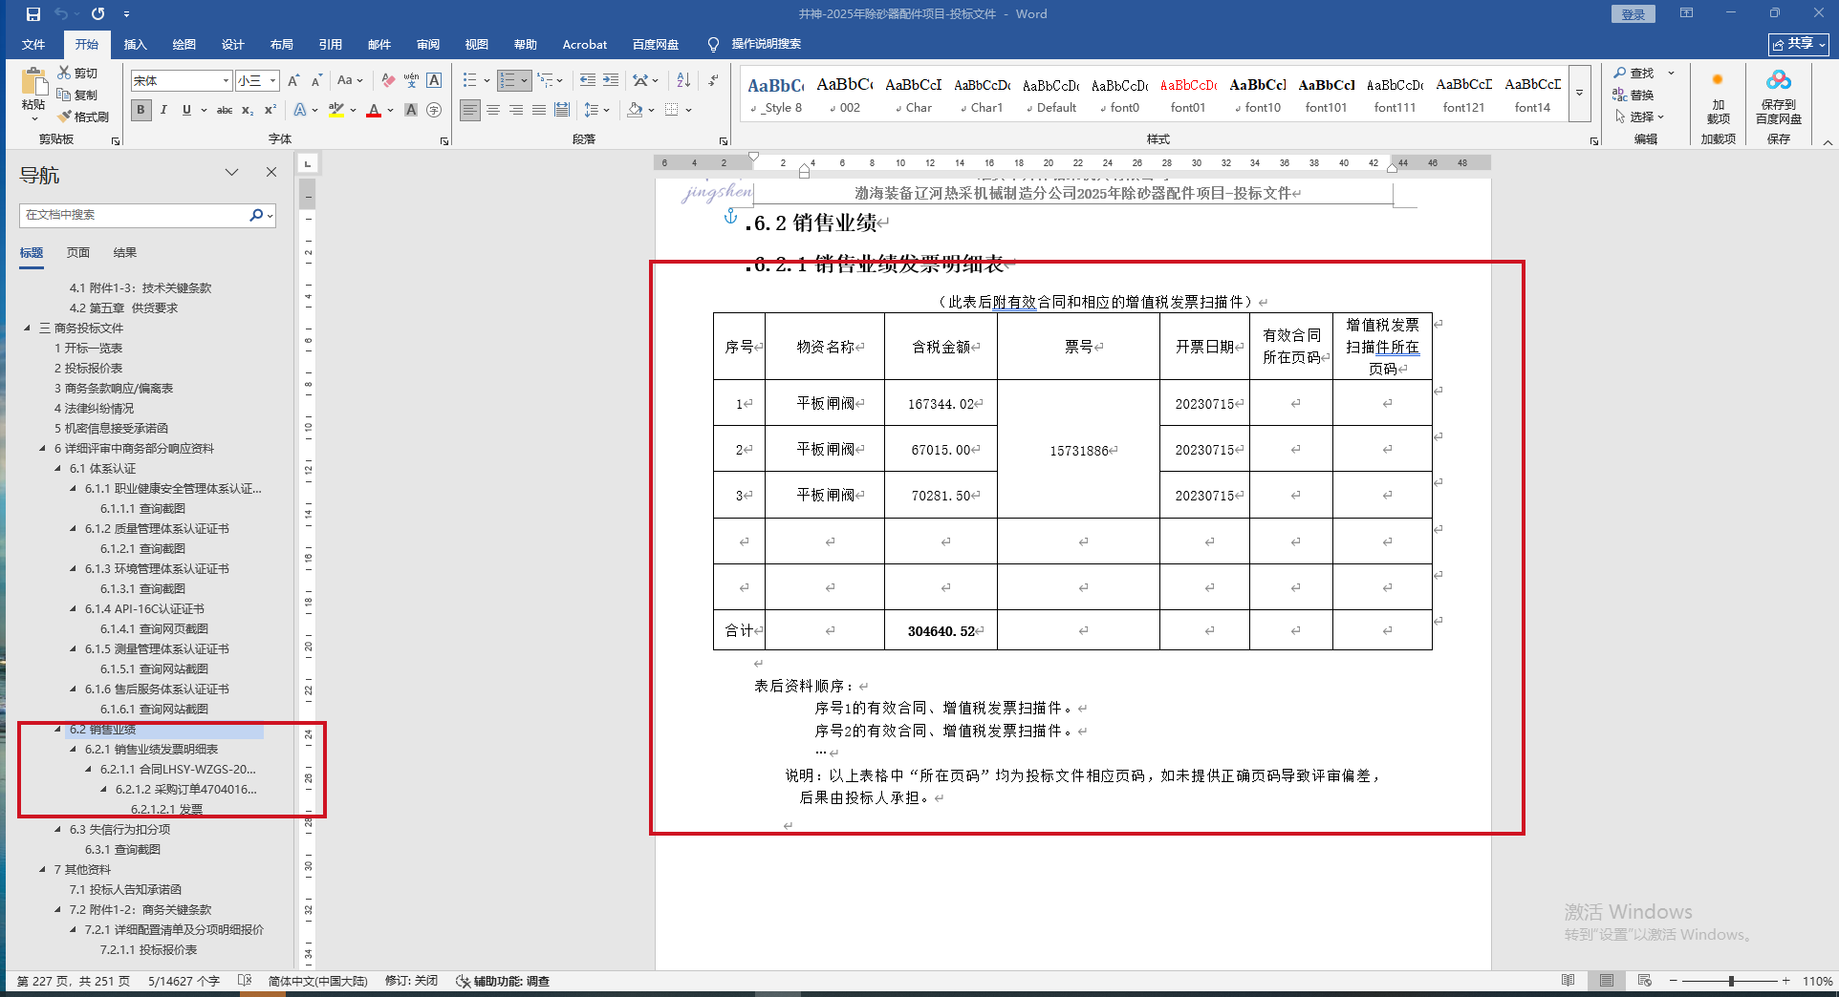
Task: Open the 审阅 (Review) ribbon tab
Action: tap(427, 44)
